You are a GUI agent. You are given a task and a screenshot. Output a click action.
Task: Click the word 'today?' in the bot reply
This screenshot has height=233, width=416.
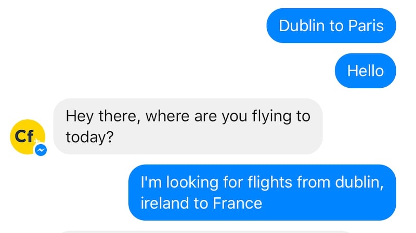(x=90, y=137)
